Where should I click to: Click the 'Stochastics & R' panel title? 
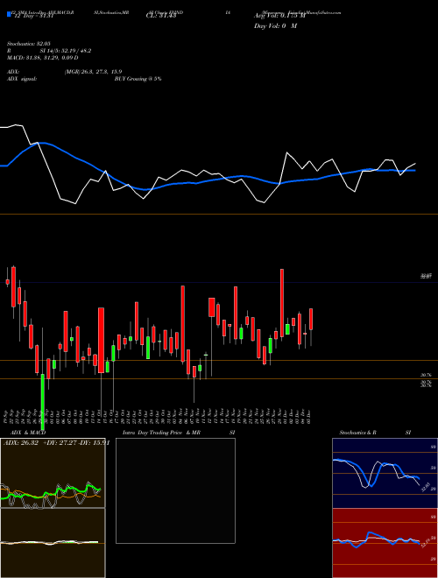(x=358, y=433)
